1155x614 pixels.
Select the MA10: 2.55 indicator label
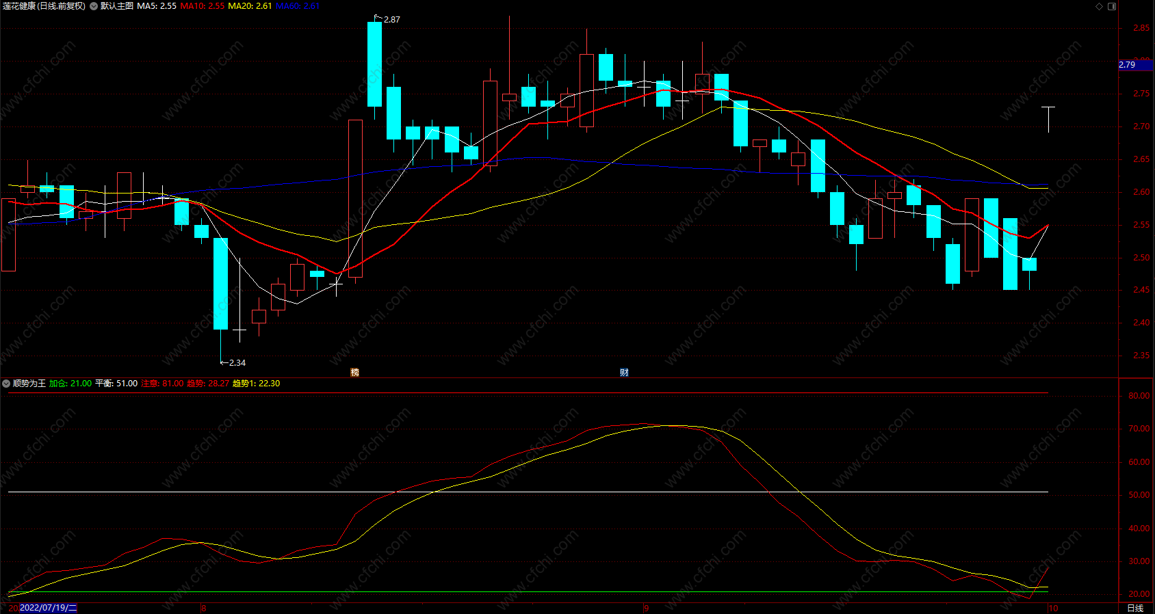click(203, 6)
